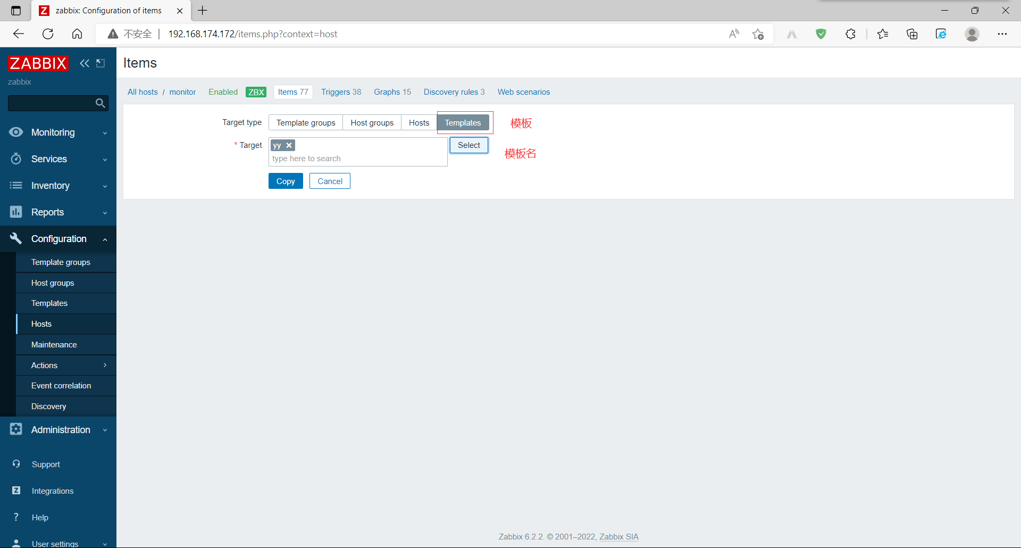
Task: Click the Monitoring eye icon
Action: 16,132
